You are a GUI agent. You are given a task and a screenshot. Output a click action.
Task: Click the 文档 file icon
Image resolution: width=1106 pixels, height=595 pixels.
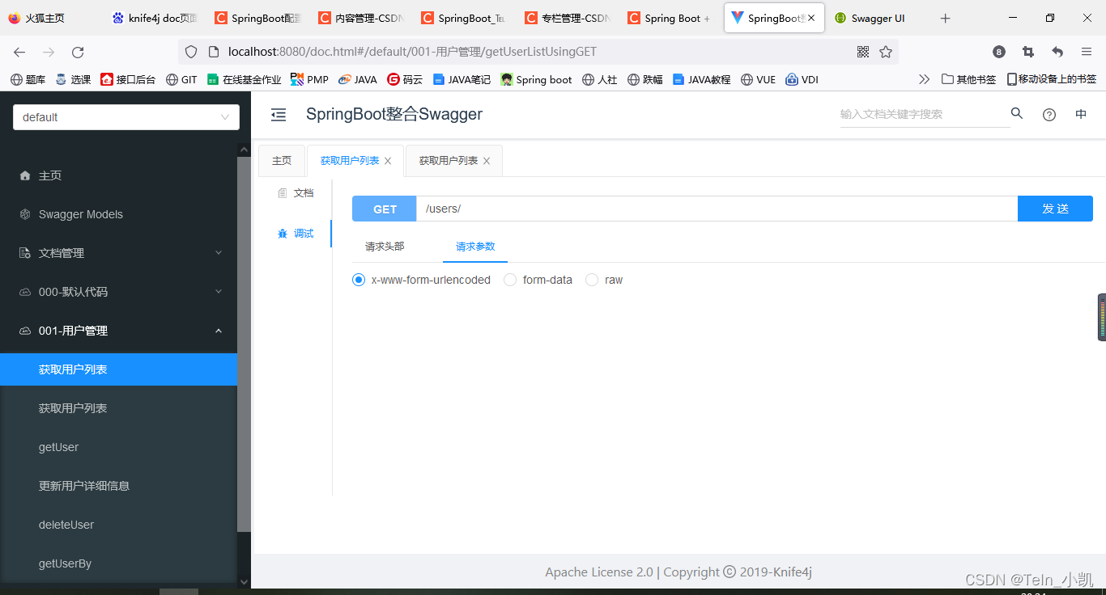(x=283, y=193)
